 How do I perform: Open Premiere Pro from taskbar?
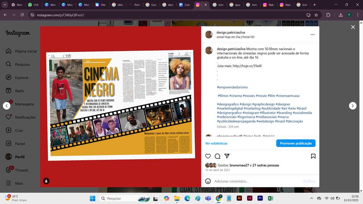(260, 198)
